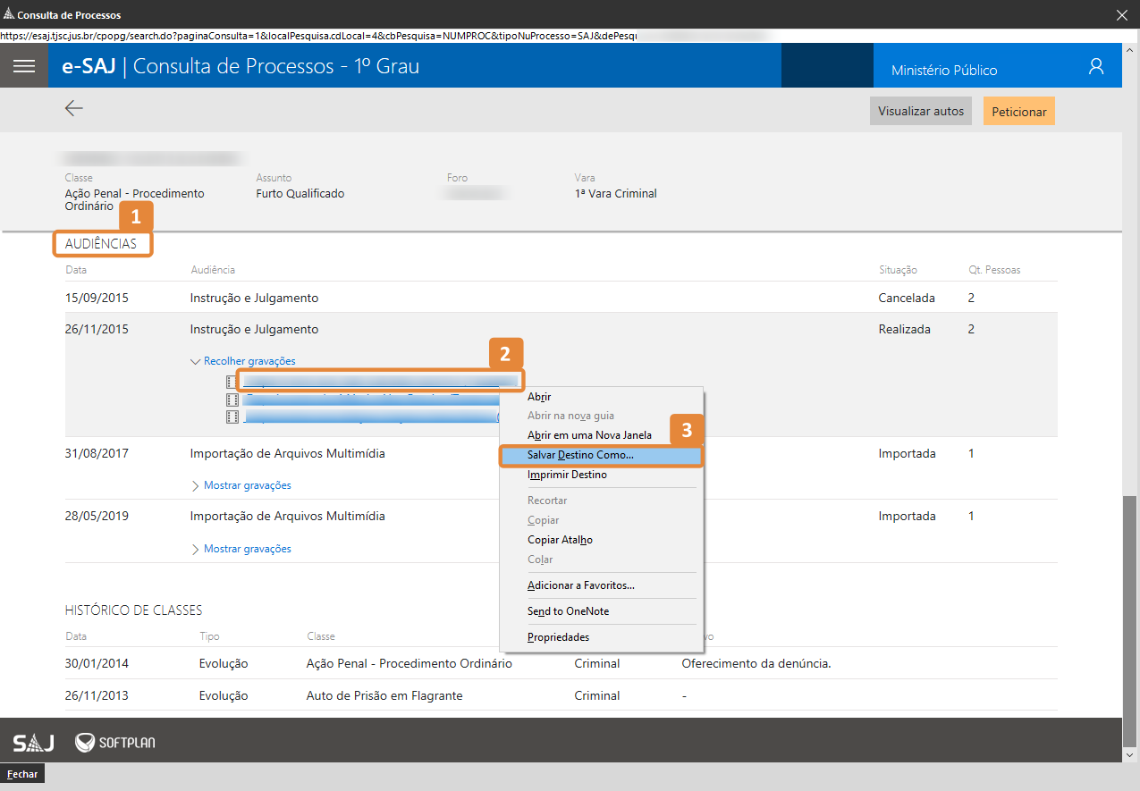Click the SAJ logo in footer
Viewport: 1140px width, 791px height.
33,743
